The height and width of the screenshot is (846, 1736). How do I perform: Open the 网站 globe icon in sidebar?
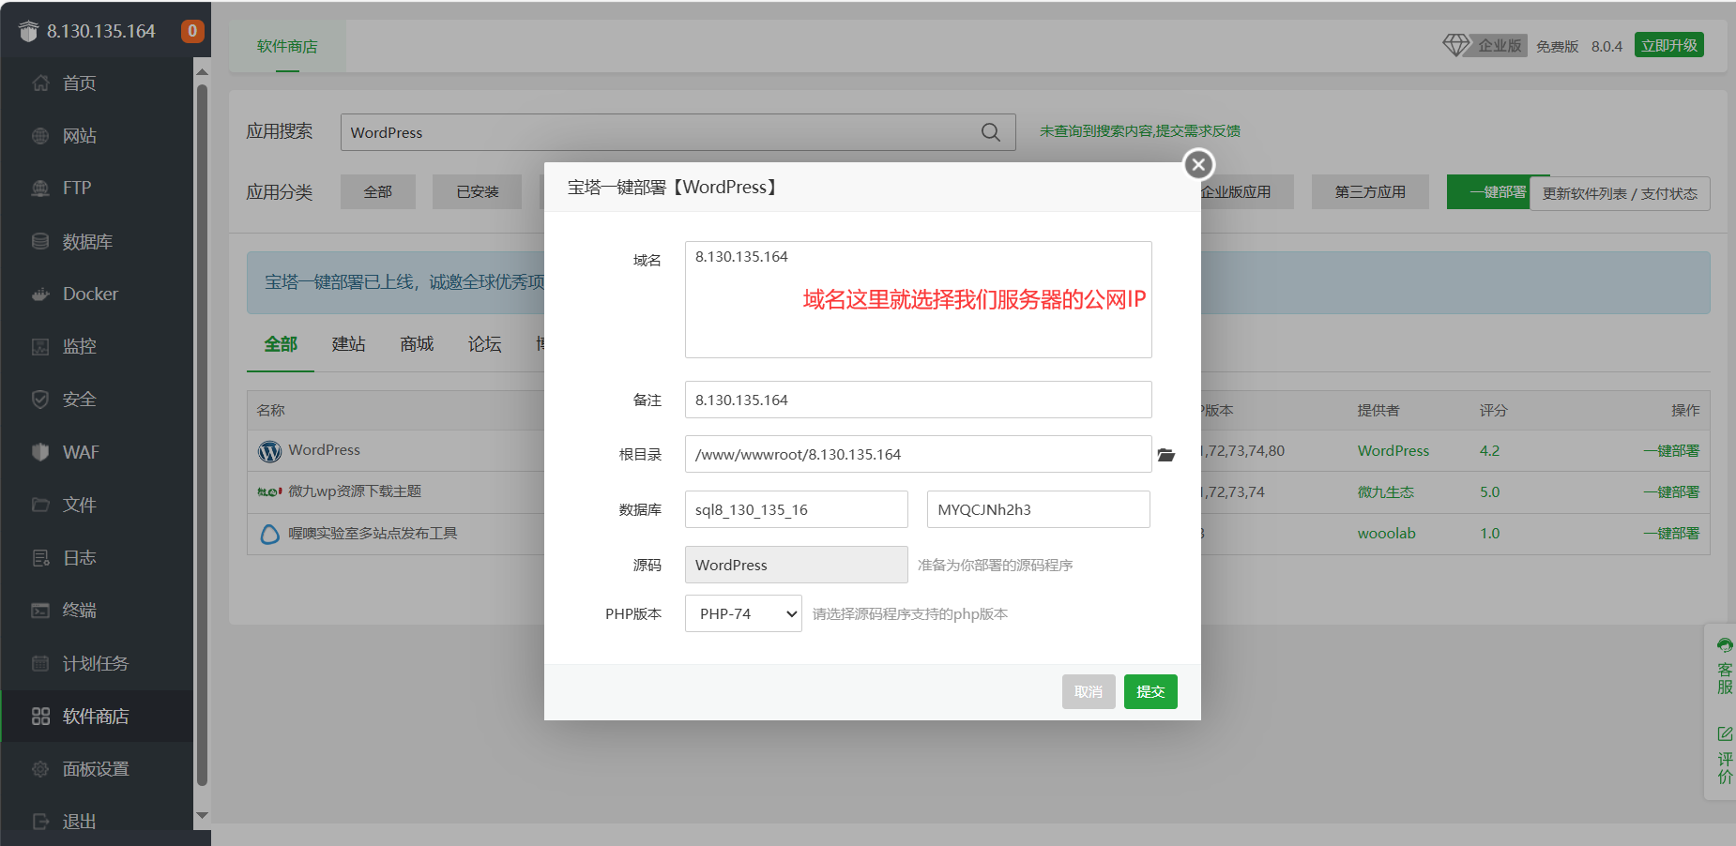click(x=40, y=136)
